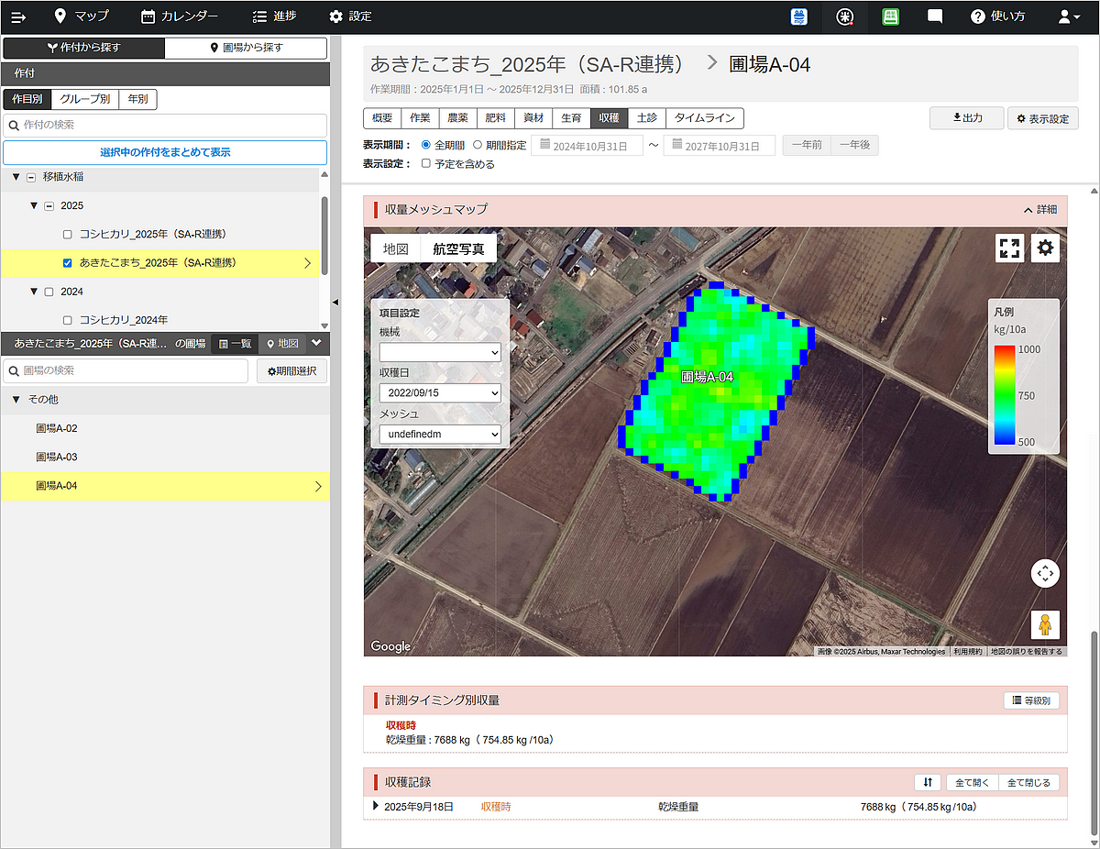Viewport: 1100px width, 849px height.
Task: Enable the 予定を含める checkbox
Action: click(x=425, y=164)
